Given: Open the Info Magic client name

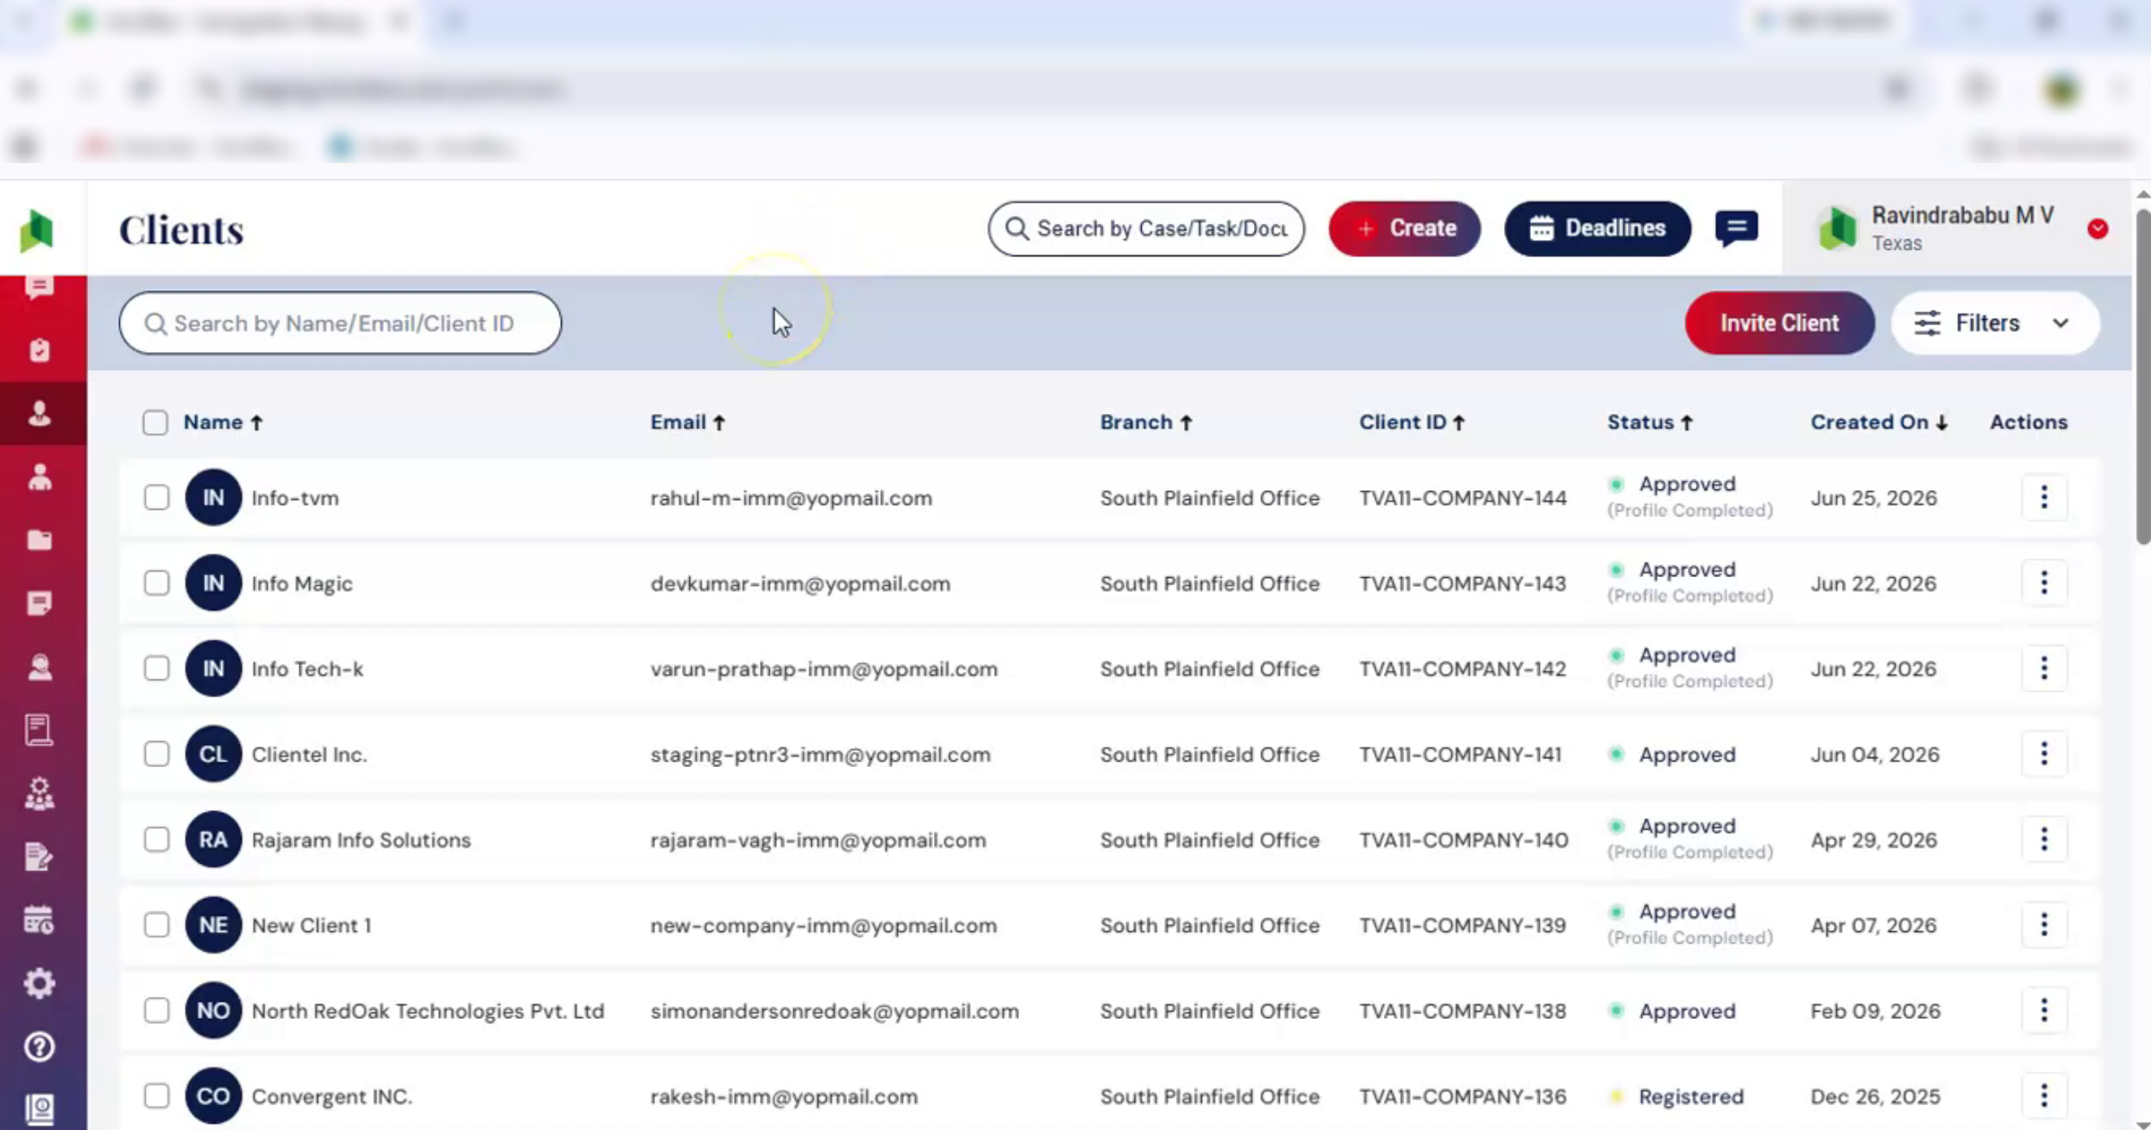Looking at the screenshot, I should tap(302, 583).
